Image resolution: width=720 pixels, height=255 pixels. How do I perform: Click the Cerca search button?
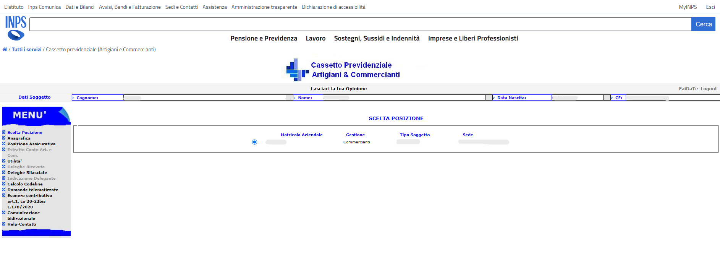(x=703, y=24)
